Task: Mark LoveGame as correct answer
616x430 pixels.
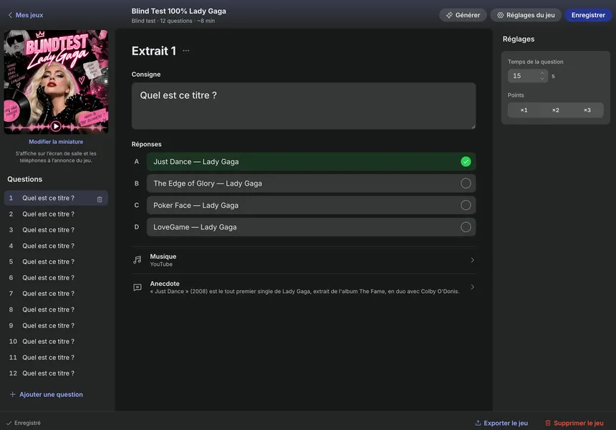Action: (466, 226)
